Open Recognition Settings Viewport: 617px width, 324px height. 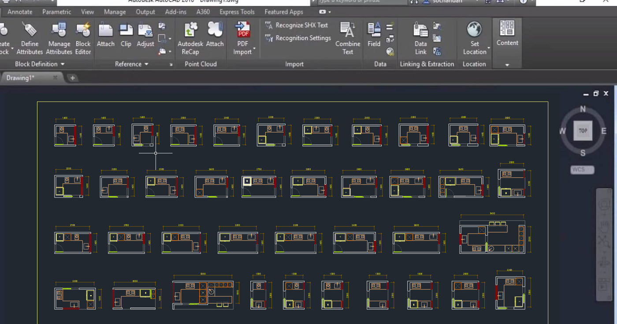(x=297, y=38)
